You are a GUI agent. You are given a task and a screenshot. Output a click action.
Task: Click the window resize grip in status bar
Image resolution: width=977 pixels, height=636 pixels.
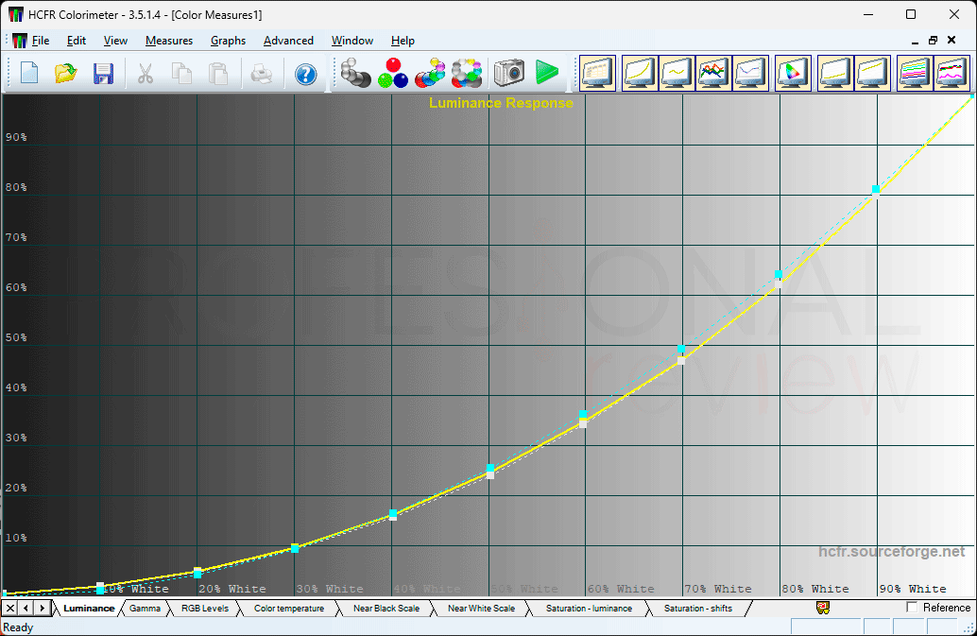pos(969,629)
